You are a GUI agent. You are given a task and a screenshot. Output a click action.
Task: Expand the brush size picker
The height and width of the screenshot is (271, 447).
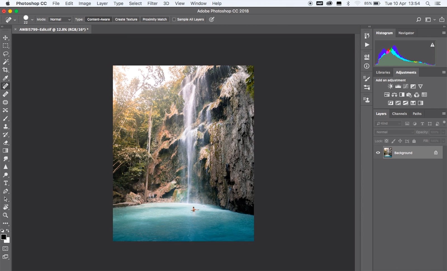(32, 19)
